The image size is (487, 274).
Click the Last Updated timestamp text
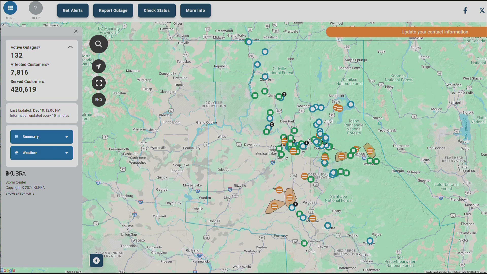pos(35,110)
